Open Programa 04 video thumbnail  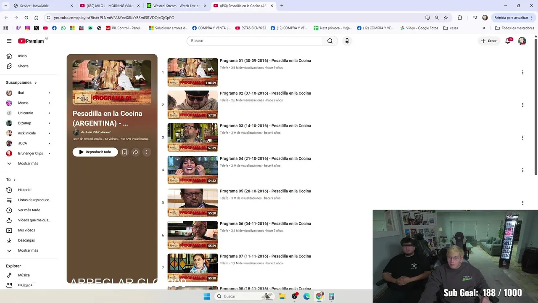click(x=193, y=170)
